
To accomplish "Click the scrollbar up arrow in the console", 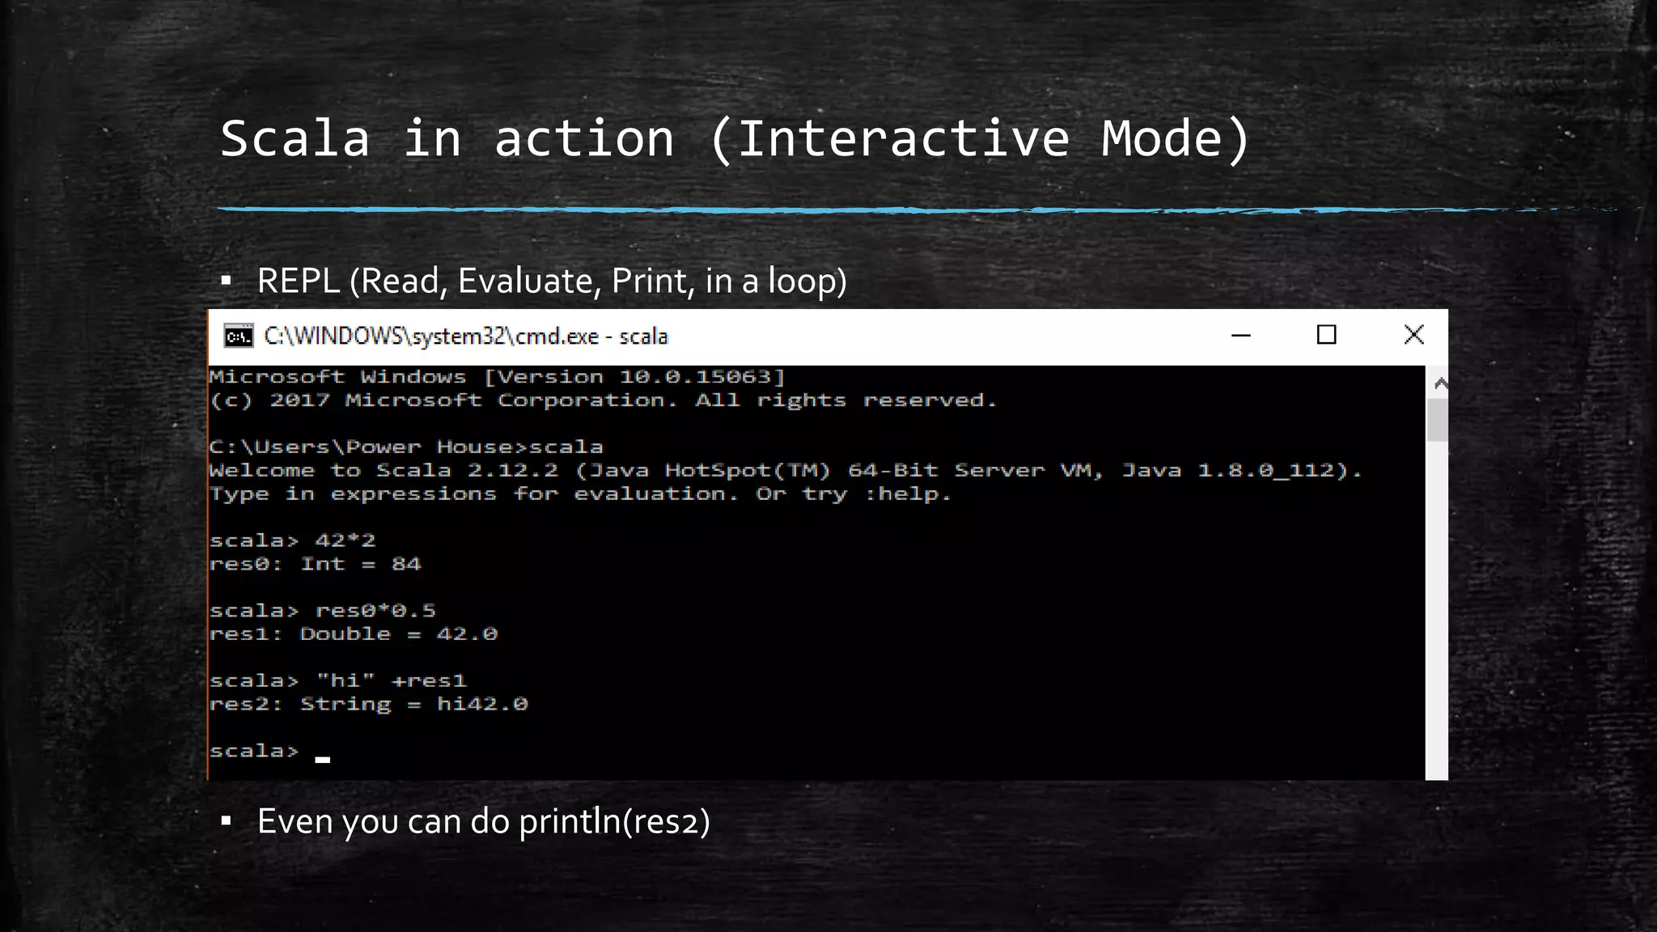I will coord(1439,383).
